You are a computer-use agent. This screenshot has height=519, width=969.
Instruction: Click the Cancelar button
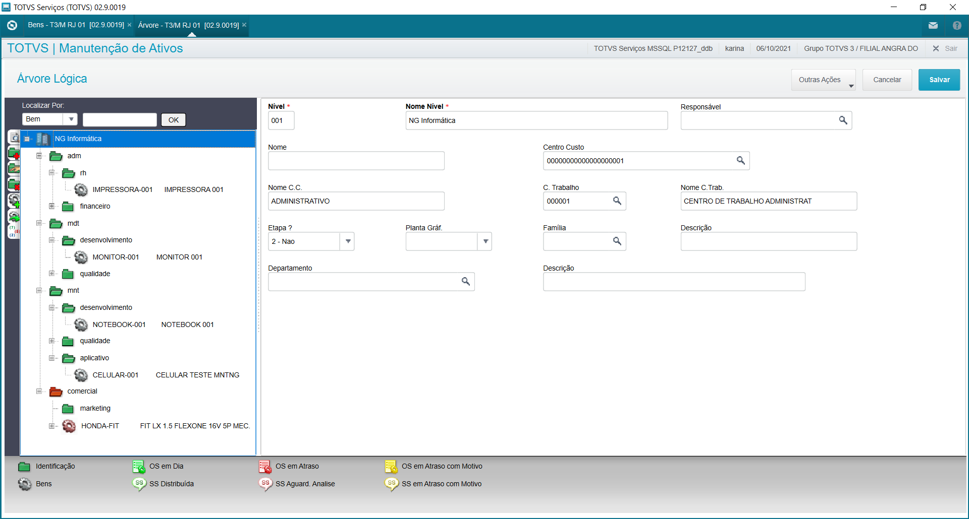pos(887,80)
